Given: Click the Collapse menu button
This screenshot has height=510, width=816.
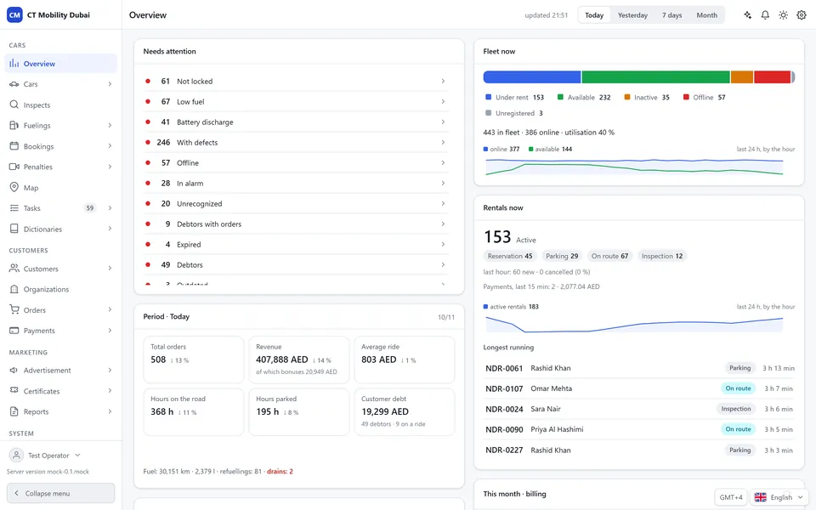Looking at the screenshot, I should coord(61,493).
